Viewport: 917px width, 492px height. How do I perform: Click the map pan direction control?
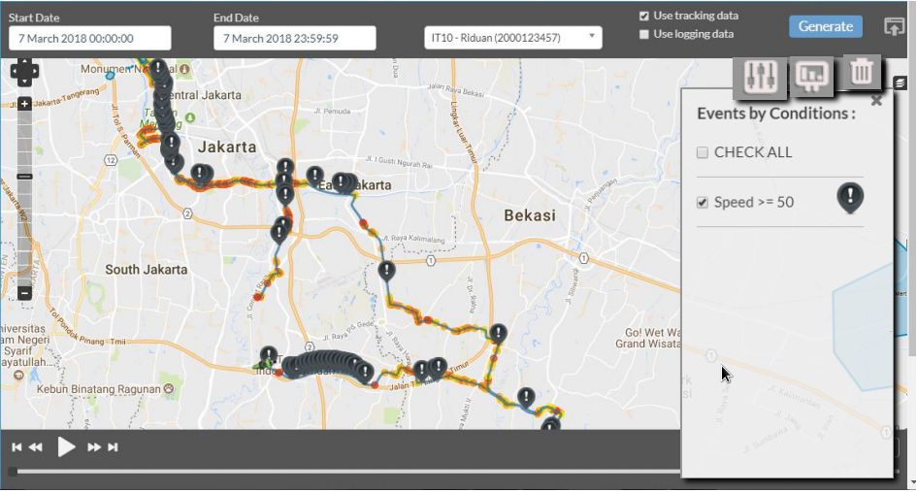(x=24, y=71)
